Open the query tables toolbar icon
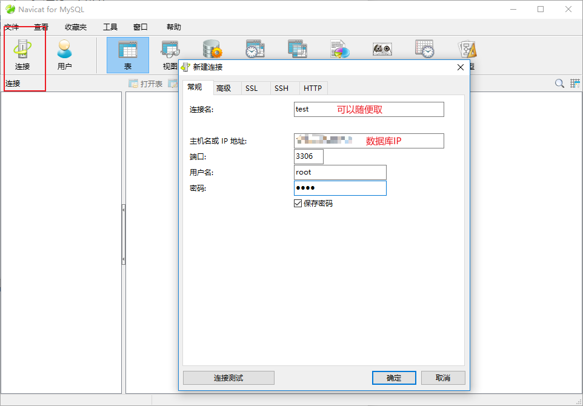The width and height of the screenshot is (583, 406). (298, 49)
